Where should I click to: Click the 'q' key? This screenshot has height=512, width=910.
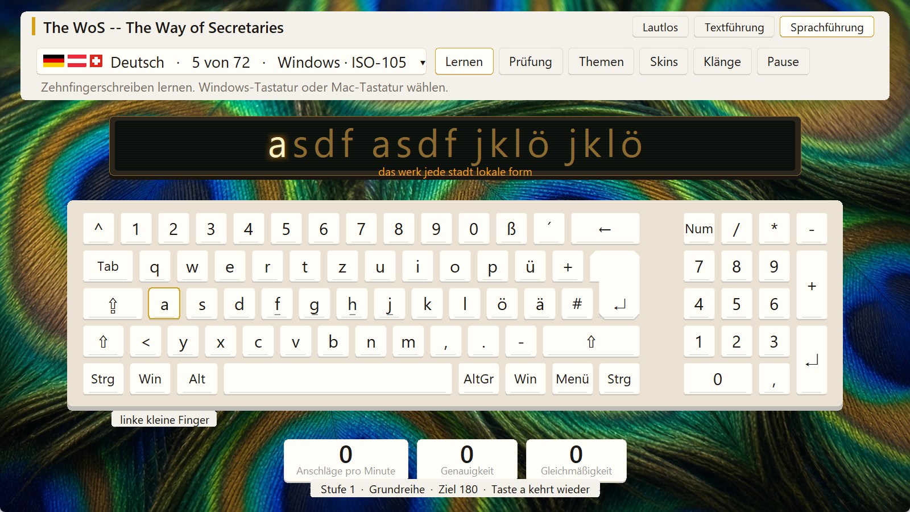click(155, 266)
